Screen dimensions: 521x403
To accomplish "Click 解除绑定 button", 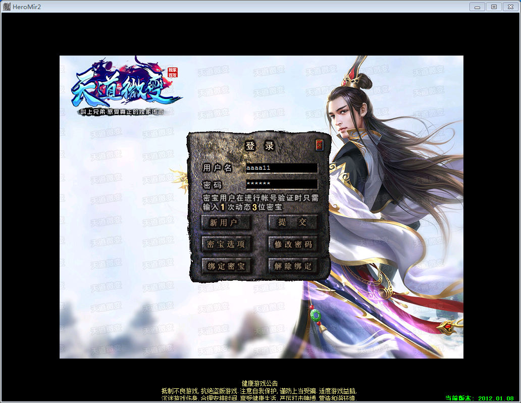I will pos(293,266).
